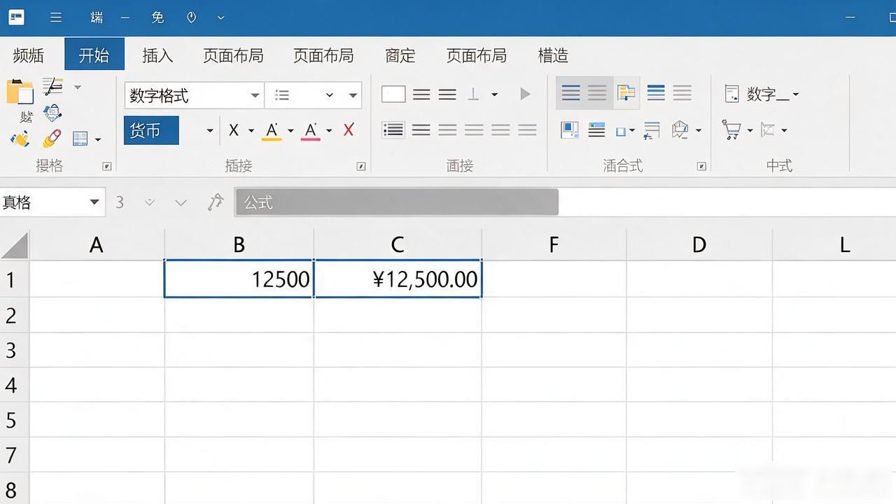
Task: Click the yellow-and-blue pages icon
Action: [626, 93]
